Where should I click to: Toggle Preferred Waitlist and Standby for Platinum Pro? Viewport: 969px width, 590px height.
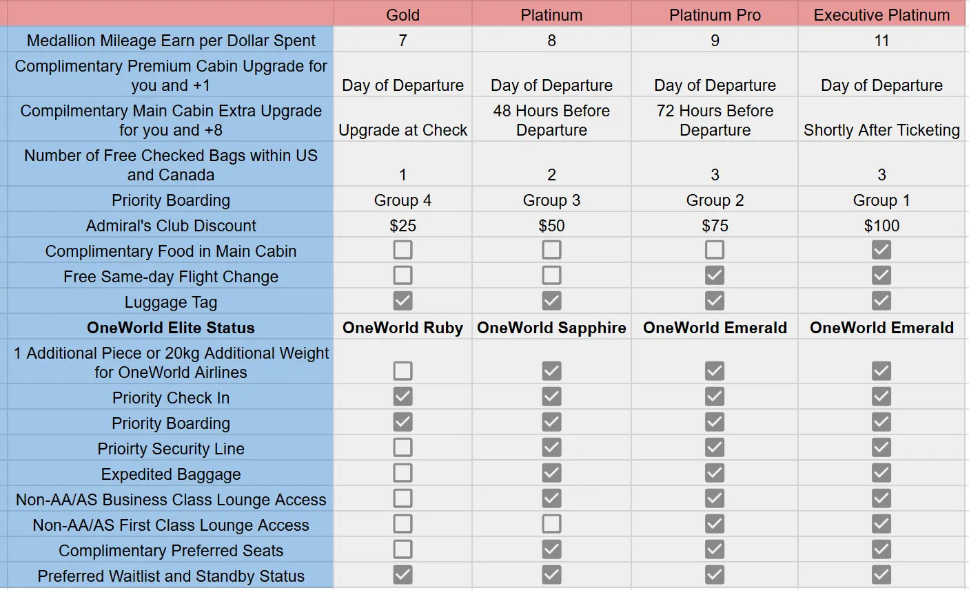pos(715,575)
